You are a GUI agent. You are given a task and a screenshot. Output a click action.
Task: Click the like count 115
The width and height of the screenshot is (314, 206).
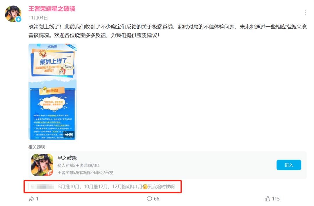pos(276,199)
